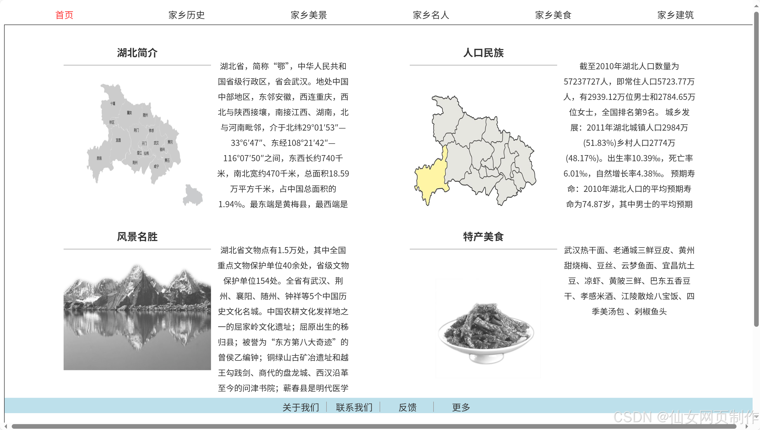This screenshot has width=760, height=430.
Task: Click the 人口民族 heading
Action: [483, 53]
